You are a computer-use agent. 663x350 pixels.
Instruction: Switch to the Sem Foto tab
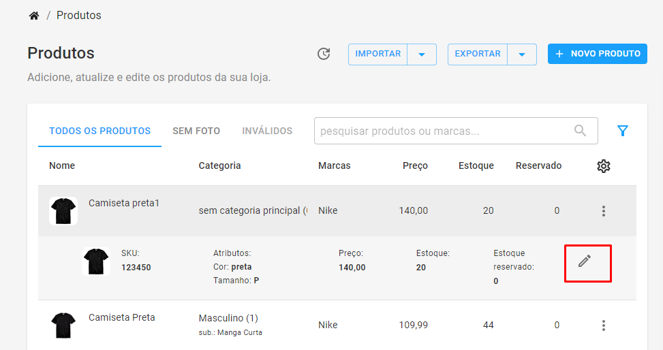[x=196, y=131]
